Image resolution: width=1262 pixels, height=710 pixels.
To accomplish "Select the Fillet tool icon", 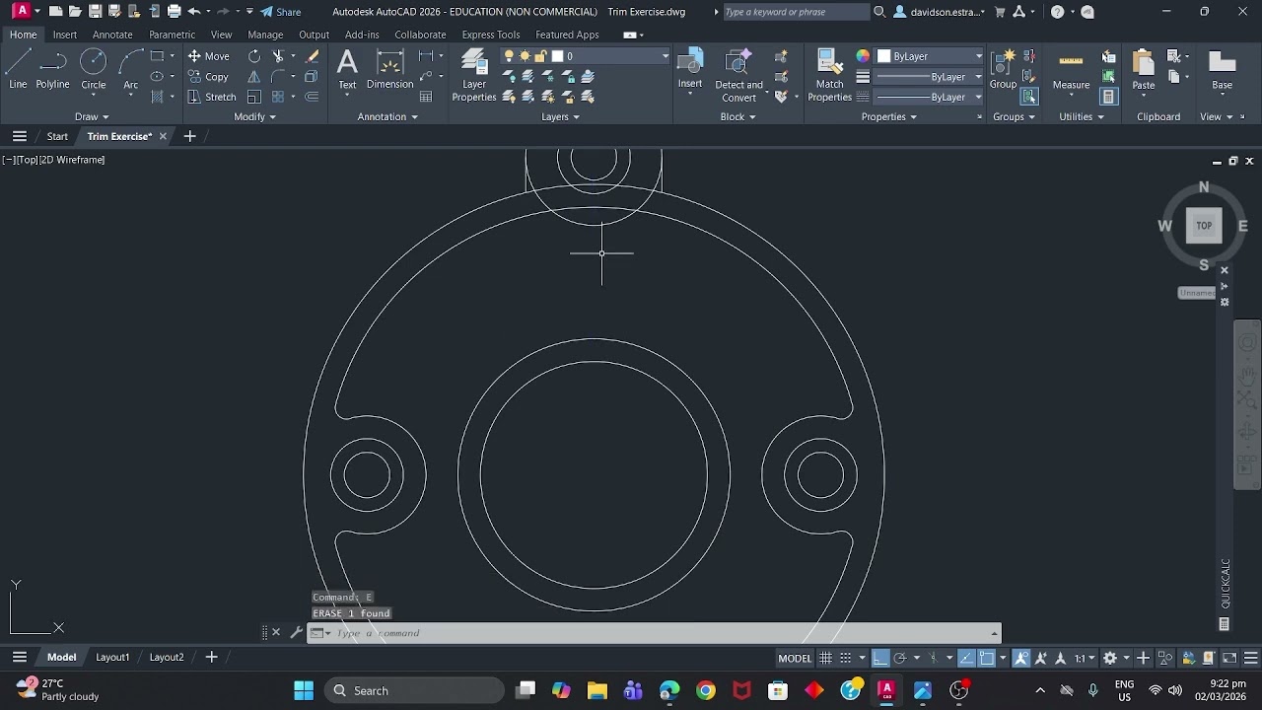I will (279, 77).
